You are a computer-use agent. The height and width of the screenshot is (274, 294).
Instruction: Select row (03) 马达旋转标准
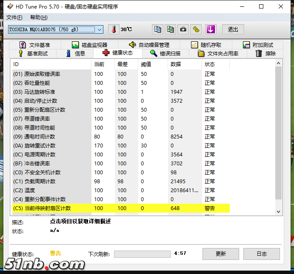click(121, 92)
